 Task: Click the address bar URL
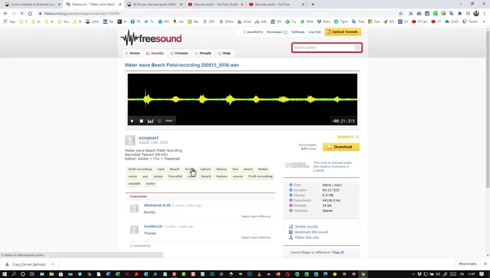(x=82, y=13)
